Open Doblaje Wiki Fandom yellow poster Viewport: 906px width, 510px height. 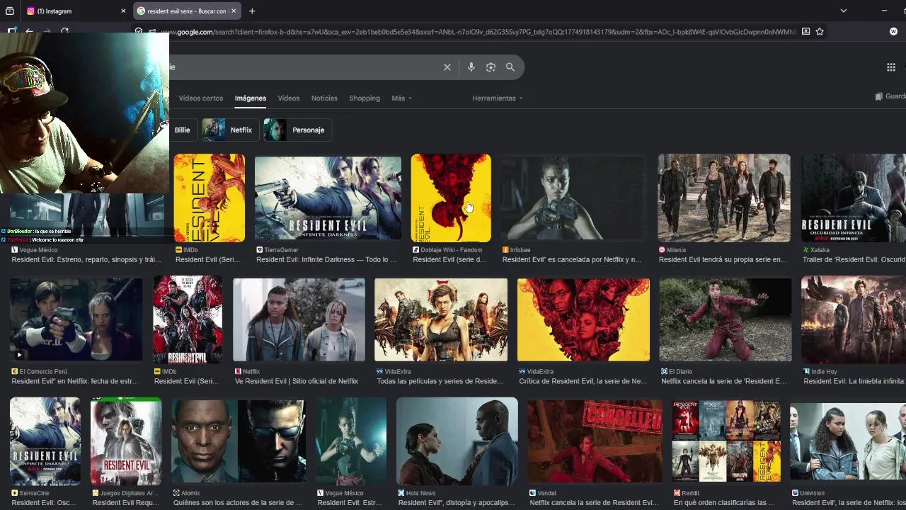coord(451,198)
